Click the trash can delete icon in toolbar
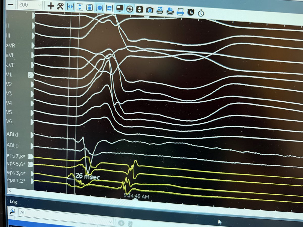 (x=89, y=7)
